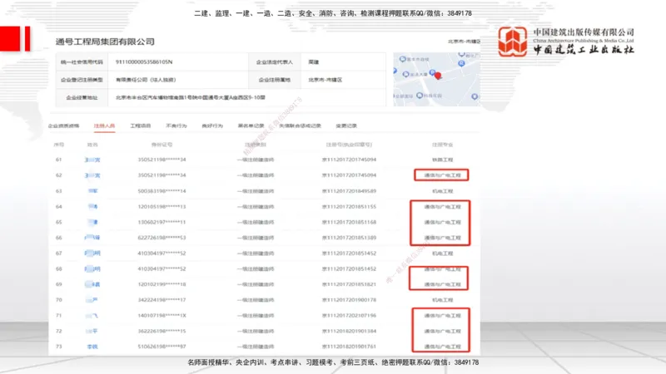Click ID number 342224198******17

[x=162, y=300]
